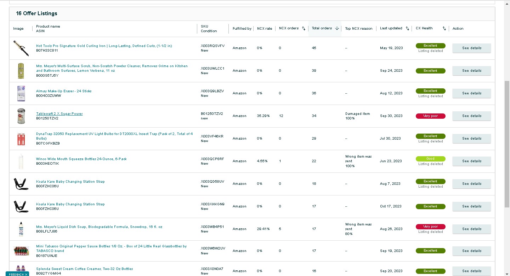See details for Almay Make-Up Eraser
The height and width of the screenshot is (276, 510).
click(471, 93)
